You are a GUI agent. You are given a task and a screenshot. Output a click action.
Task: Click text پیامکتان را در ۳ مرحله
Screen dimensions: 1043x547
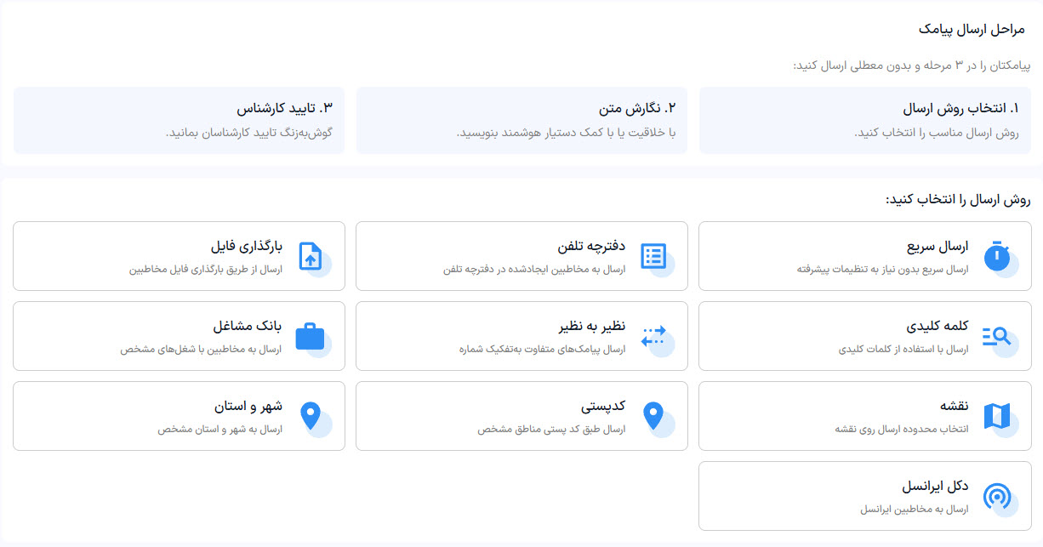967,66
